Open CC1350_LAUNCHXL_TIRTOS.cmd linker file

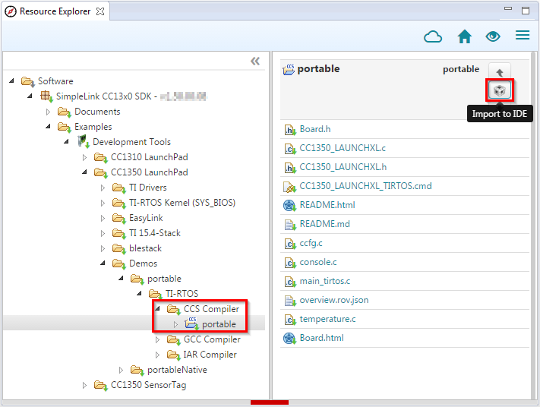(365, 186)
